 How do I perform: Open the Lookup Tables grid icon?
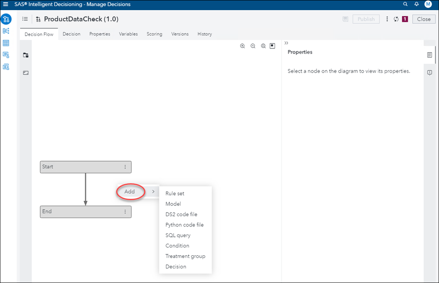(6, 43)
